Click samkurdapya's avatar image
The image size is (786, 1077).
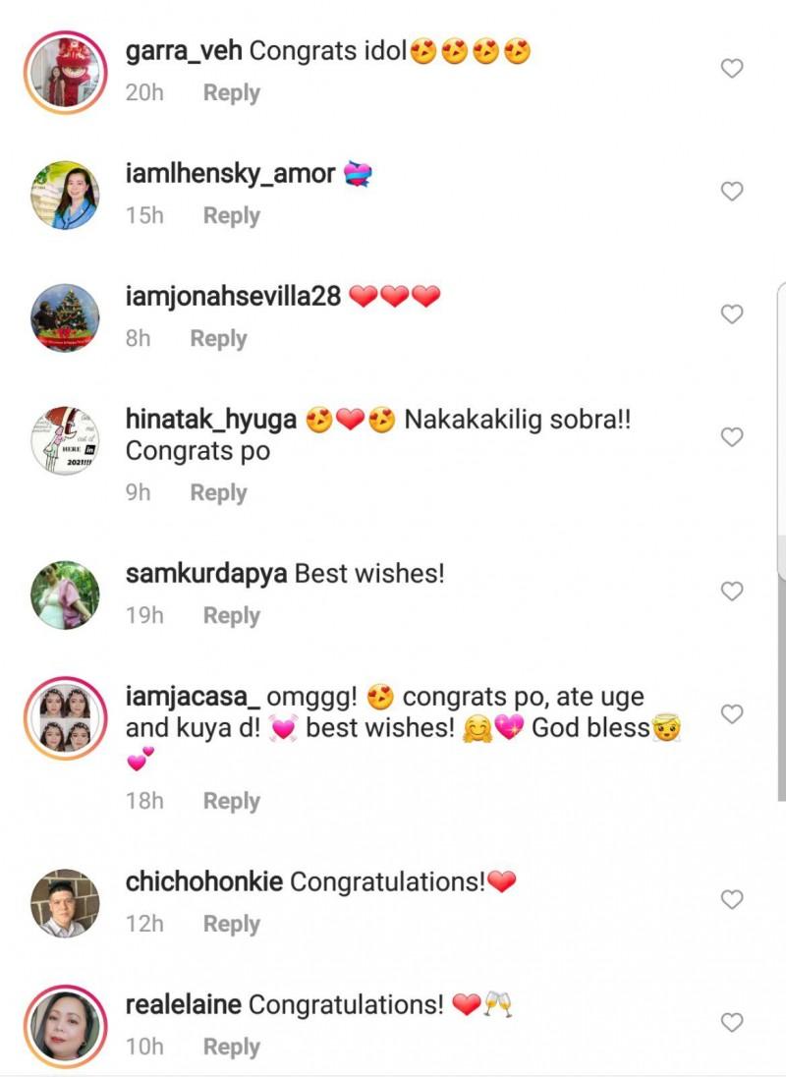click(x=65, y=595)
